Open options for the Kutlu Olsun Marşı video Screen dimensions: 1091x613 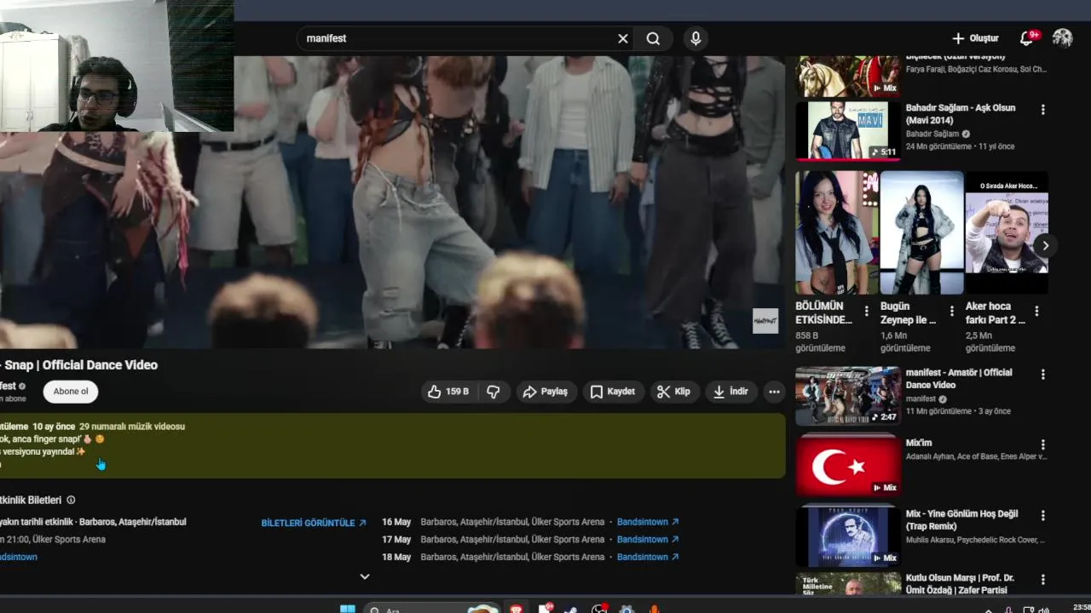tap(1042, 580)
